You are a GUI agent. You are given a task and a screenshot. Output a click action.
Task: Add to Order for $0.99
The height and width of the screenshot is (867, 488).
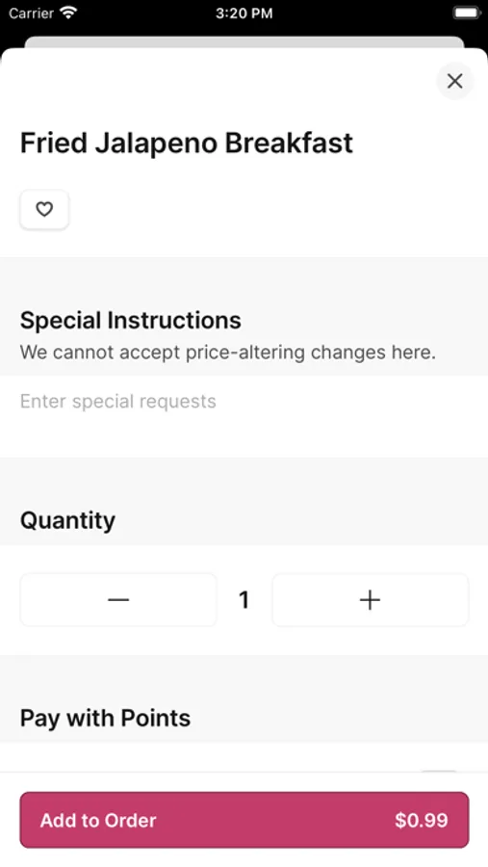point(244,820)
